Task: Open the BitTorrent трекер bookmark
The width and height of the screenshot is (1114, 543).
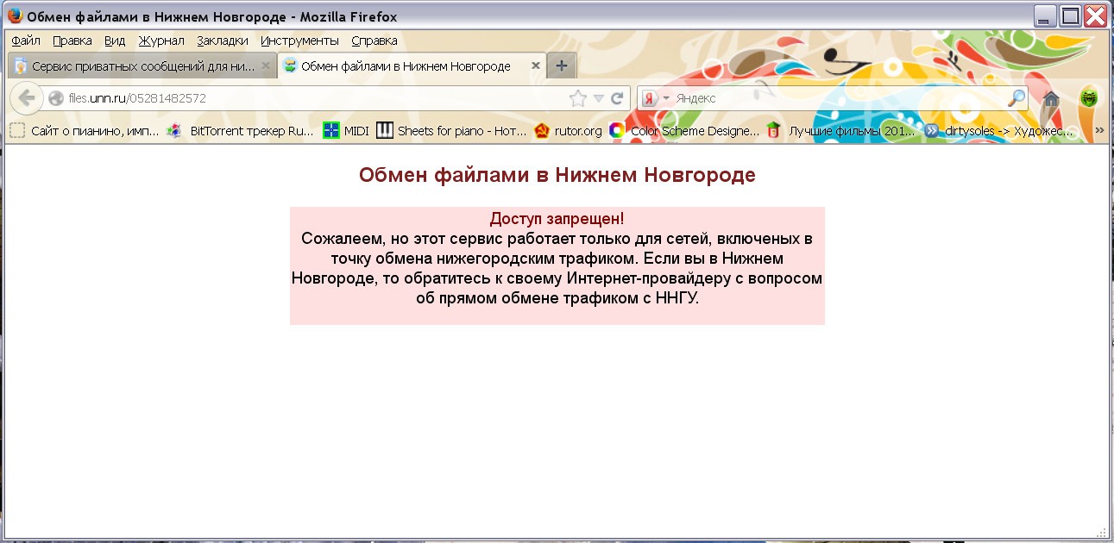Action: pos(241,131)
